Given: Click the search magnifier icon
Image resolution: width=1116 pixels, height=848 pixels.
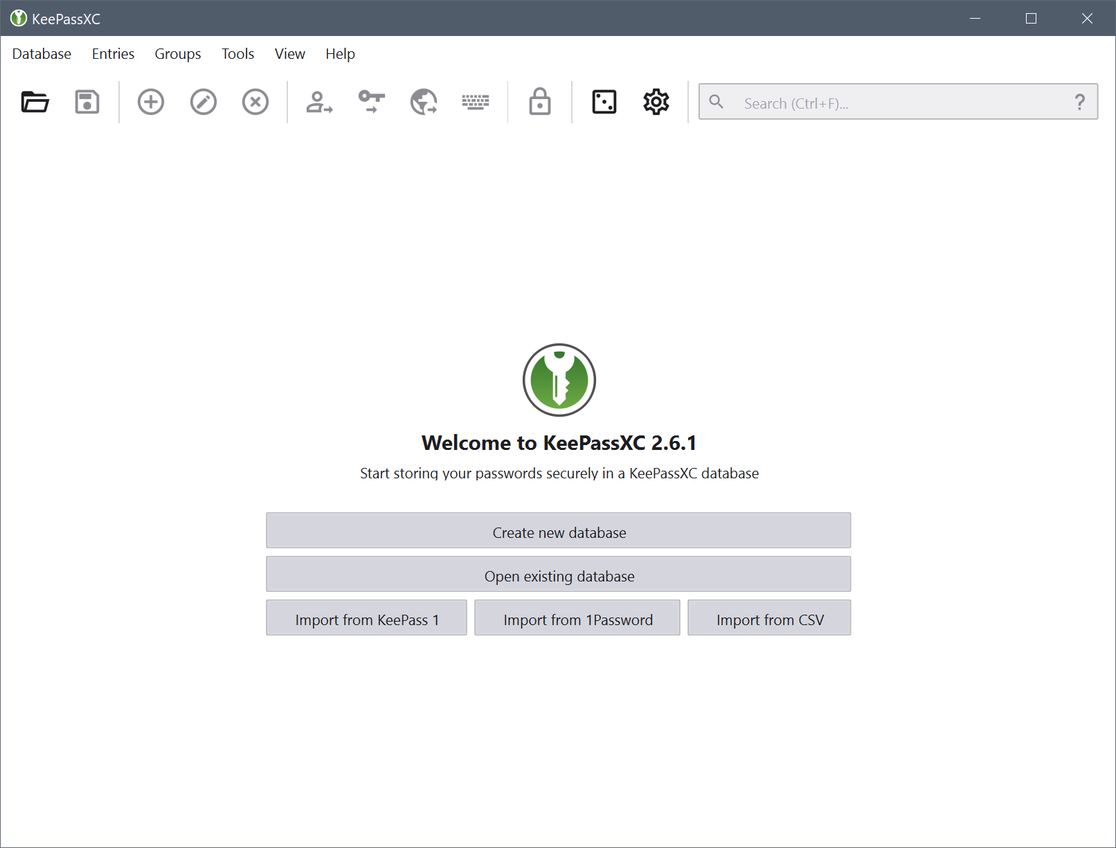Looking at the screenshot, I should click(x=717, y=102).
